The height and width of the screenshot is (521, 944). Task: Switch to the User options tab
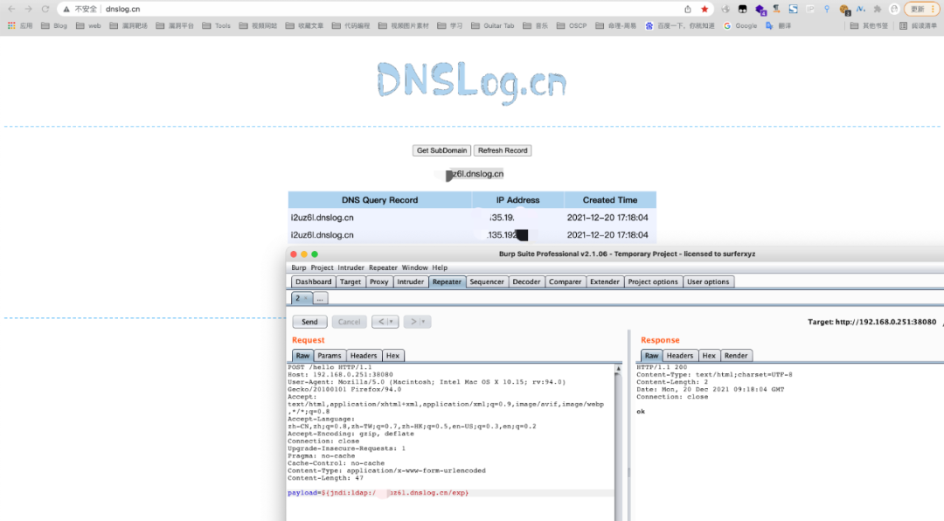point(708,281)
